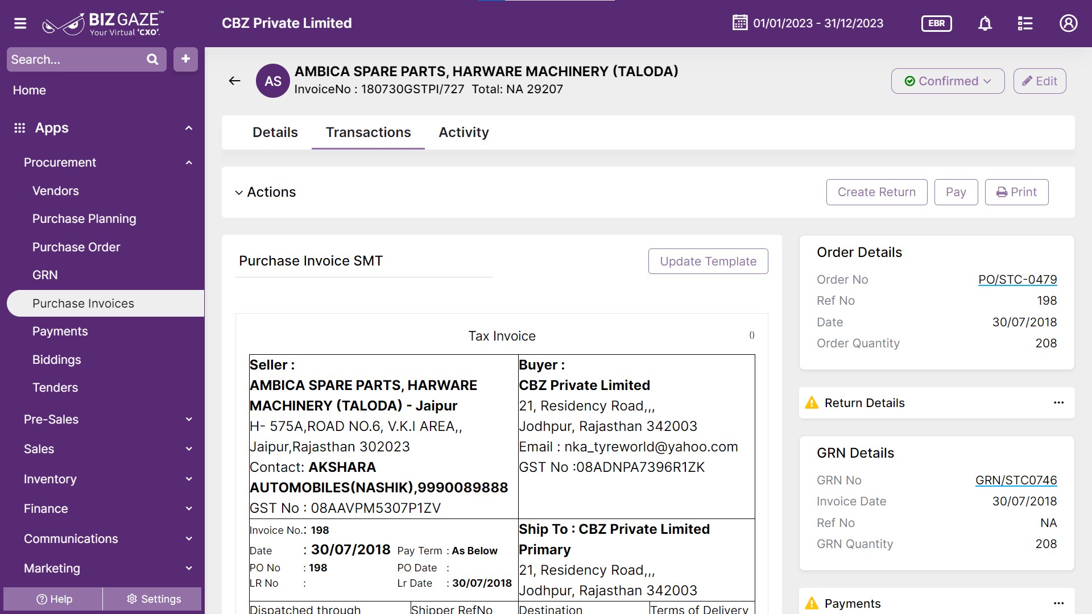Open Purchase Planning

click(x=84, y=219)
